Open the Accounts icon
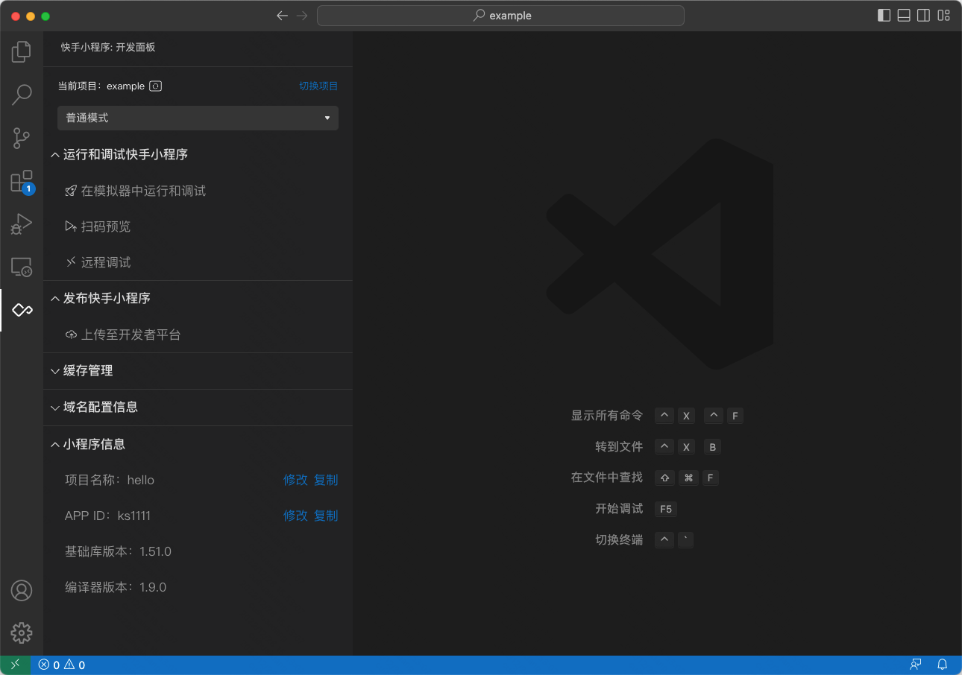Image resolution: width=962 pixels, height=675 pixels. [22, 591]
